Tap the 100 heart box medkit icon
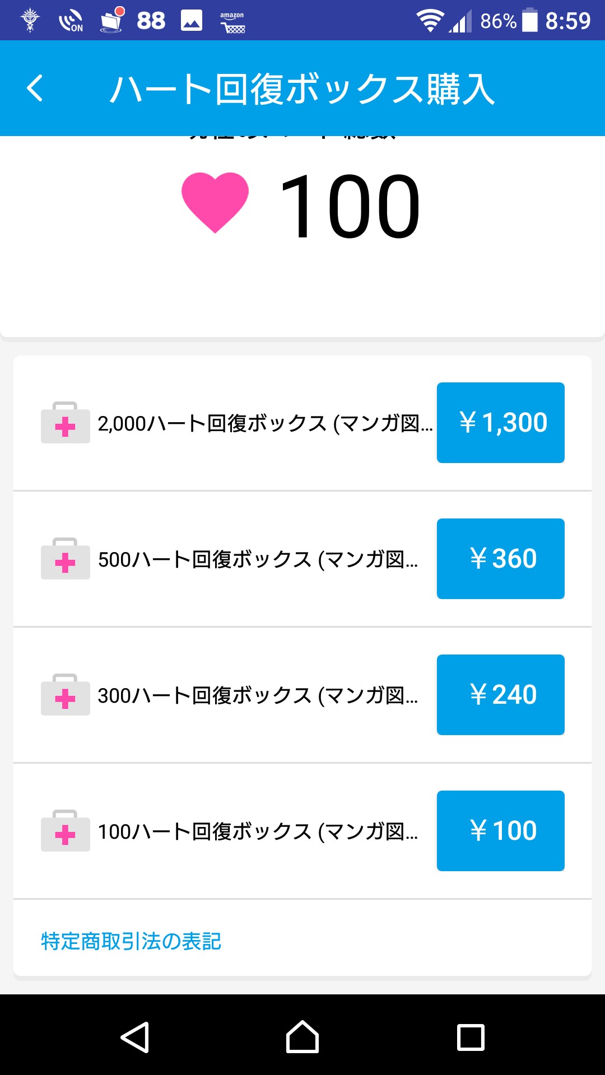 [x=66, y=831]
